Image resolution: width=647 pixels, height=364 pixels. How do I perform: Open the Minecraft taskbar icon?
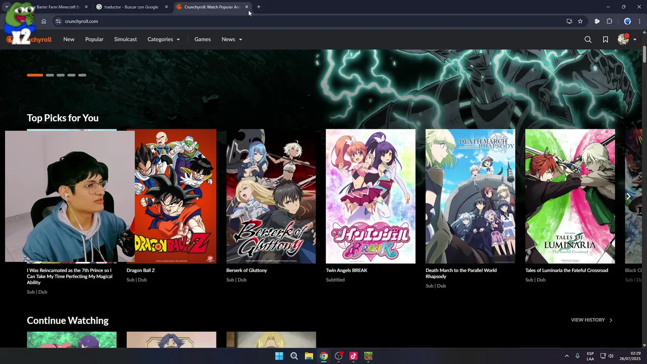368,356
